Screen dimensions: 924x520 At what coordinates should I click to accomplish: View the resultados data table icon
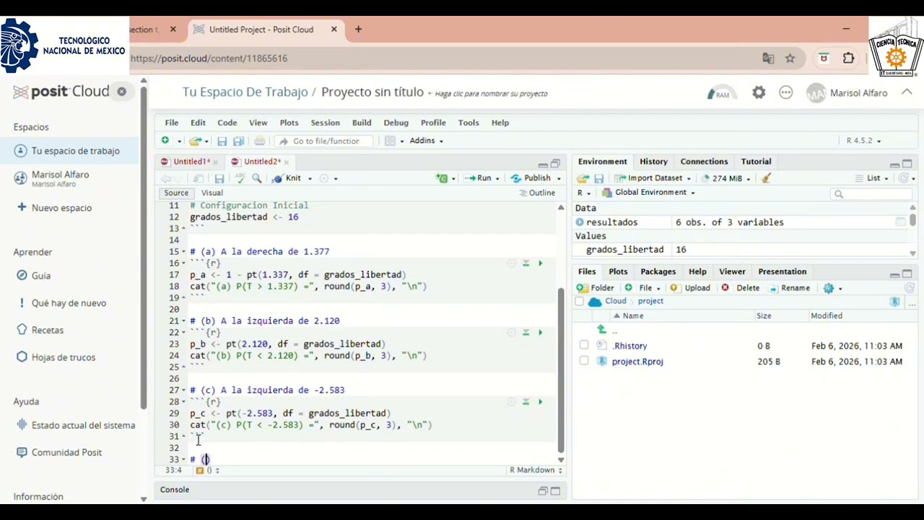point(900,222)
